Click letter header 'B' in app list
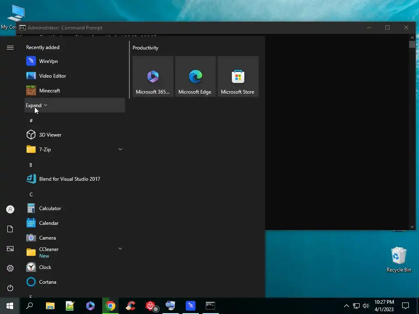Screen dimensions: 419x314 31,165
